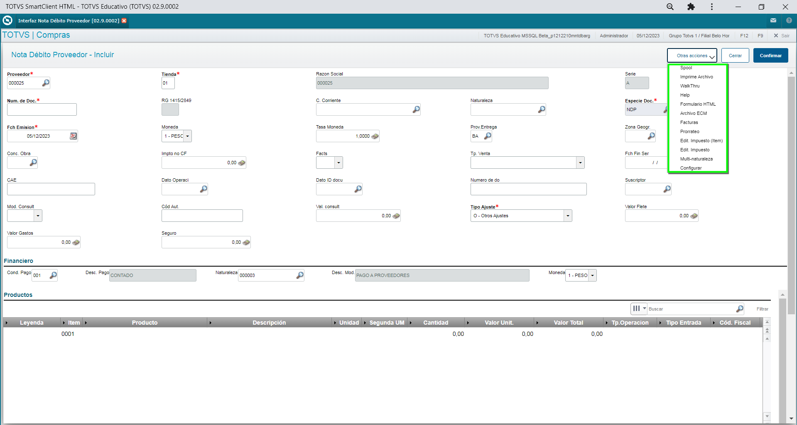Open the Suscriptor lookup magnifier
Image resolution: width=797 pixels, height=425 pixels.
point(667,189)
